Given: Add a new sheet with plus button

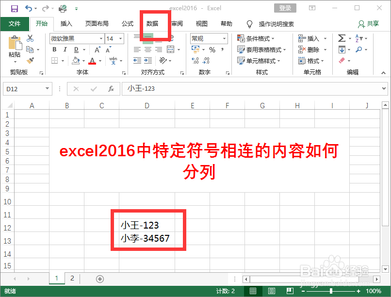Looking at the screenshot, I should tap(100, 279).
